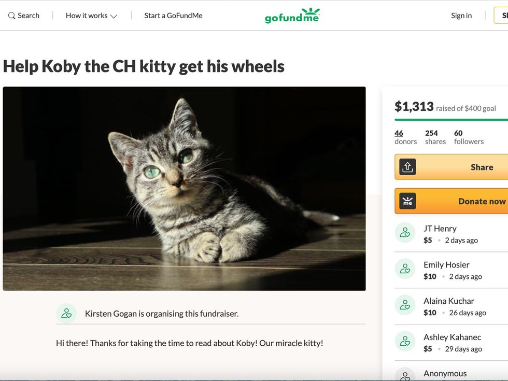Click JT Henry's donor avatar icon
The width and height of the screenshot is (508, 381).
click(405, 233)
